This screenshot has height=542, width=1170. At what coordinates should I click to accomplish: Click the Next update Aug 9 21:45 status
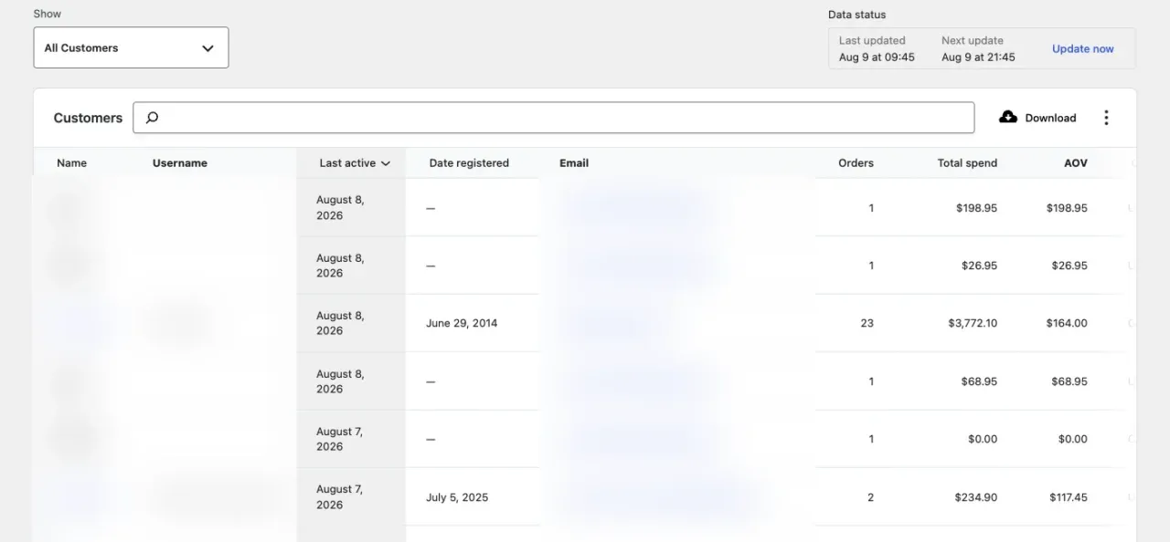pos(978,48)
